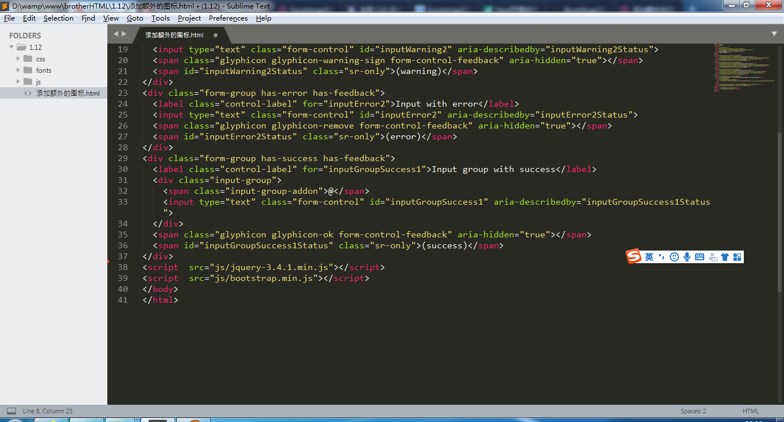Open the Selection menu

point(59,18)
